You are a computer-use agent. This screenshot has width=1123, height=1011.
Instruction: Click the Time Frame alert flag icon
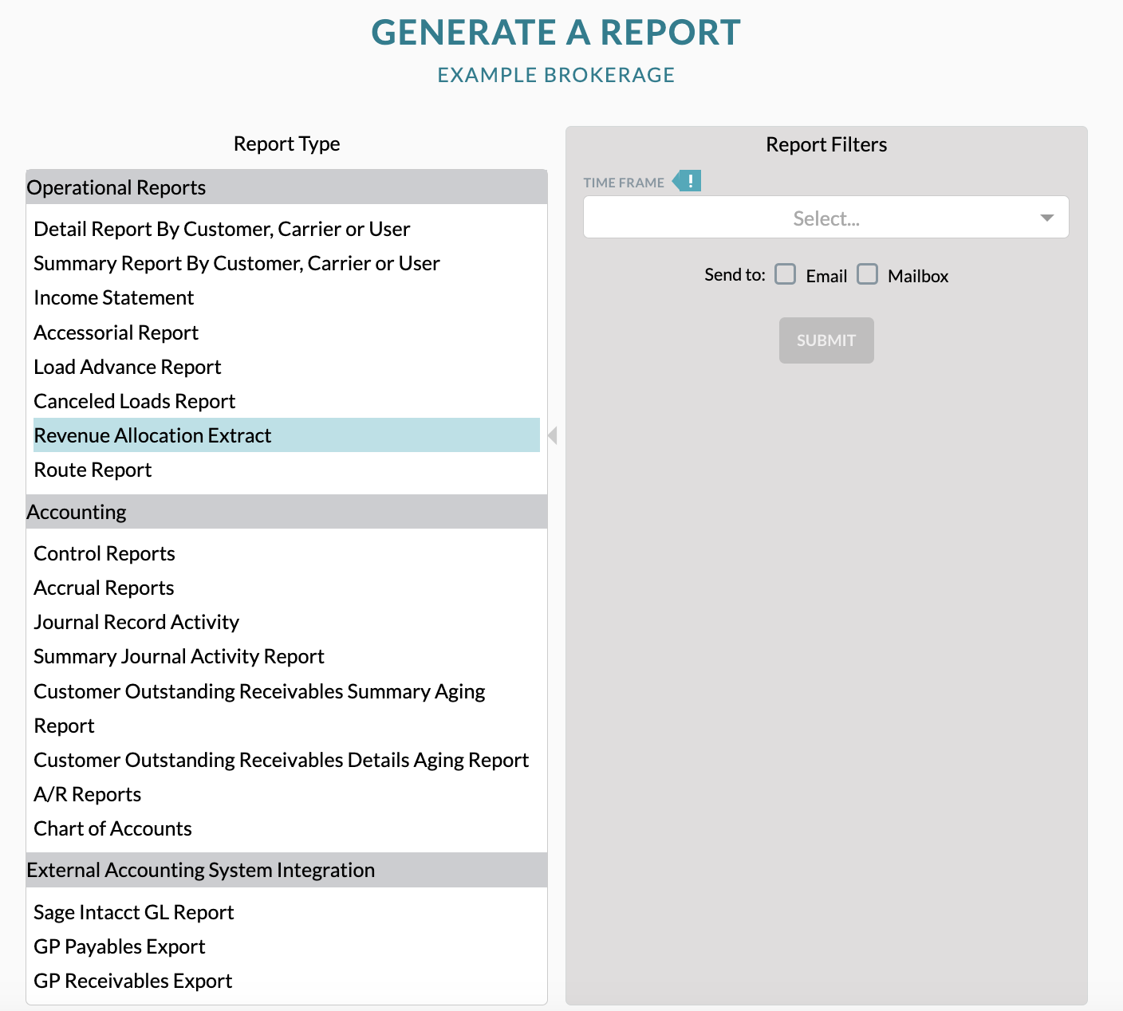tap(687, 181)
